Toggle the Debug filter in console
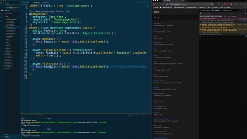Image resolution: width=247 pixels, height=139 pixels. (220, 16)
